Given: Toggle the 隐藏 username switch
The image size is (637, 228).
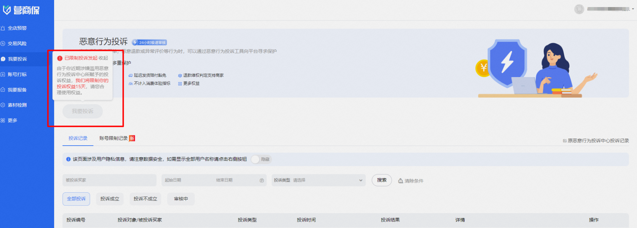Looking at the screenshot, I should coord(261,159).
